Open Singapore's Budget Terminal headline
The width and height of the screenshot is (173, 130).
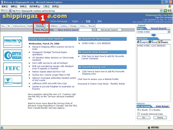pyautogui.click(x=50, y=53)
